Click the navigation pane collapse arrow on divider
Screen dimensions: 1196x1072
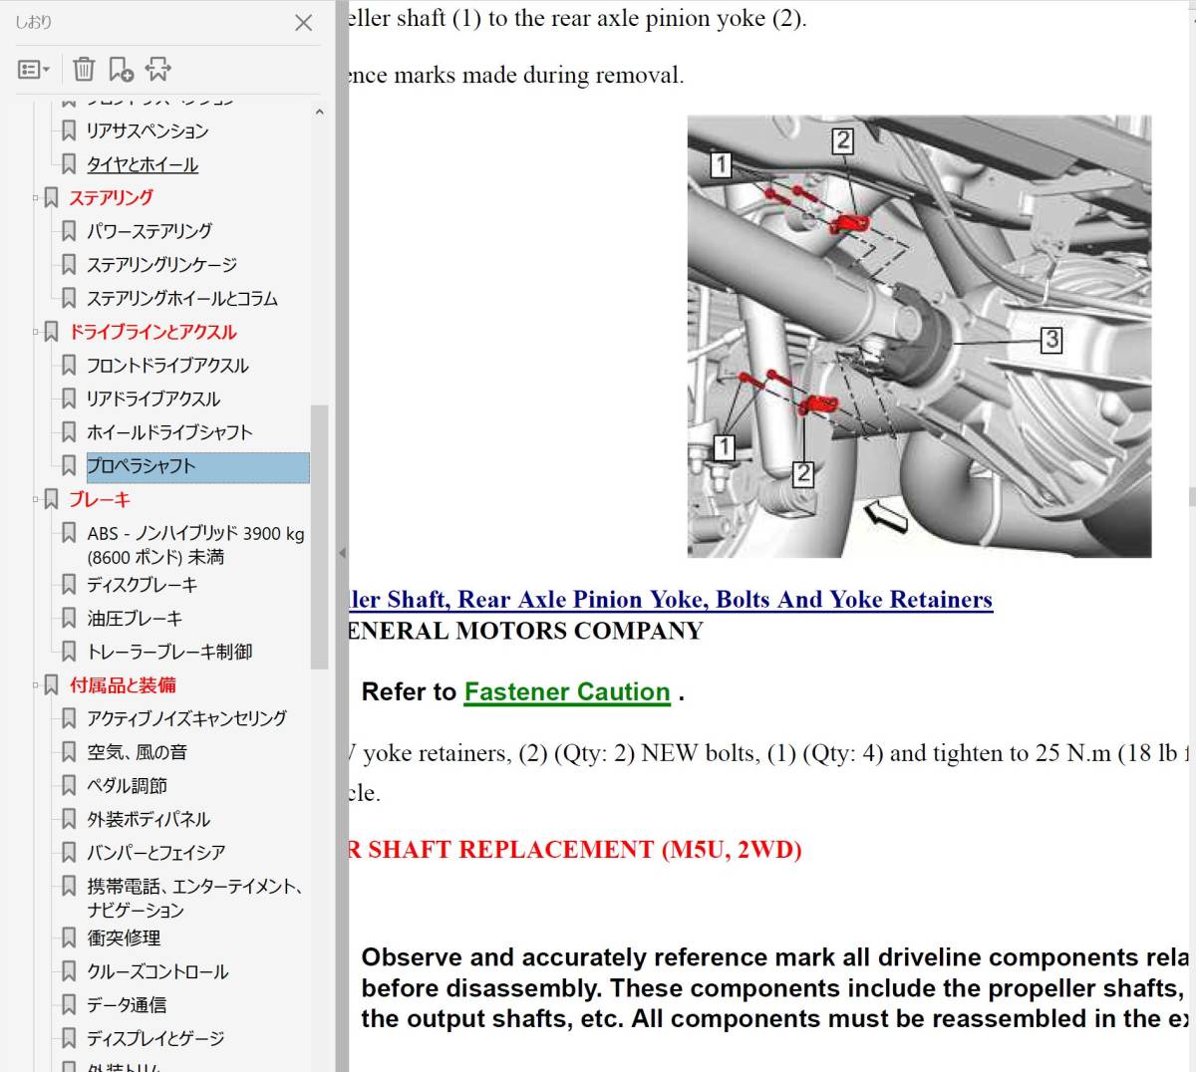coord(342,553)
